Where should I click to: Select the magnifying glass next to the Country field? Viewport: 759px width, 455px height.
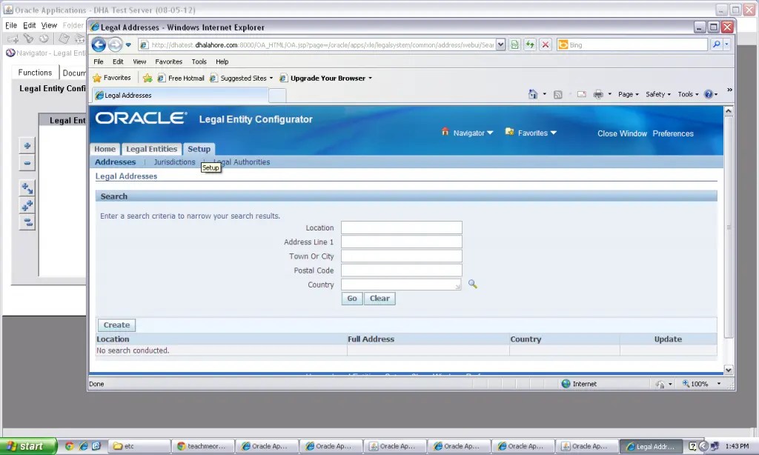click(x=472, y=284)
